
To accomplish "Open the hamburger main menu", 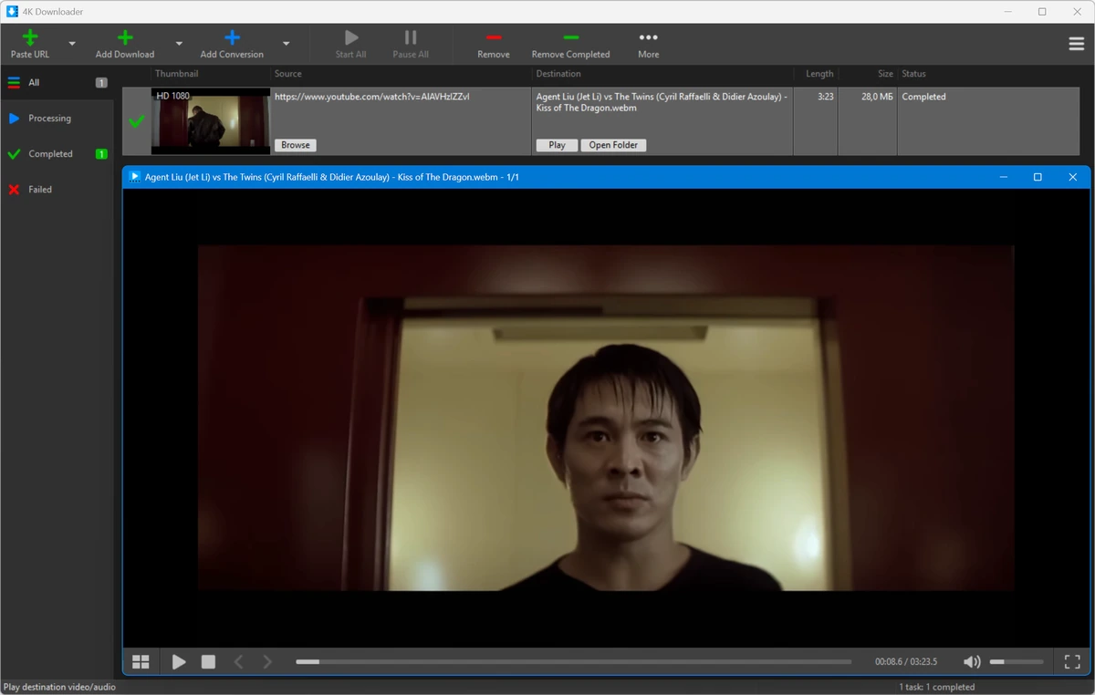I will coord(1076,44).
